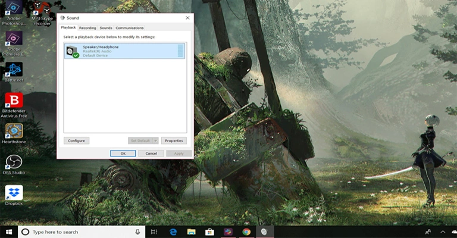Open File Explorer from the taskbar

191,232
